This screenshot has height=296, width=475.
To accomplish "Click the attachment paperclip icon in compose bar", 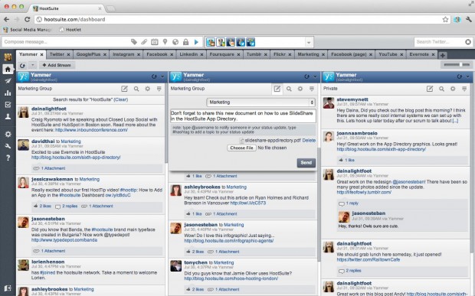I will [144, 42].
